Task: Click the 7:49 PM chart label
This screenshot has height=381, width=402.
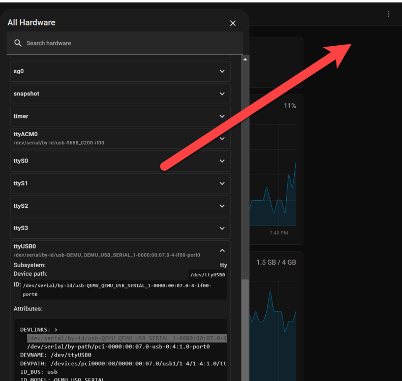Action: (x=279, y=233)
